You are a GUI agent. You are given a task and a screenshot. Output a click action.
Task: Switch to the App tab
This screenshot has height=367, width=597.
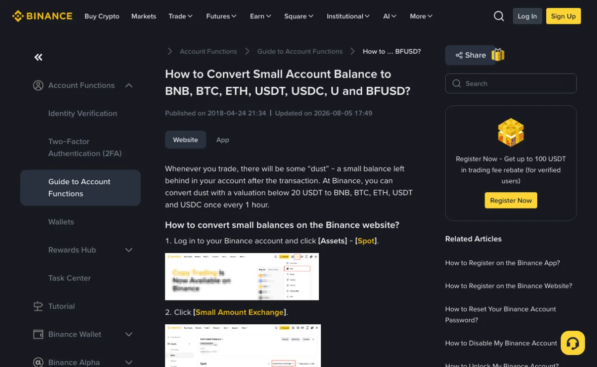223,140
